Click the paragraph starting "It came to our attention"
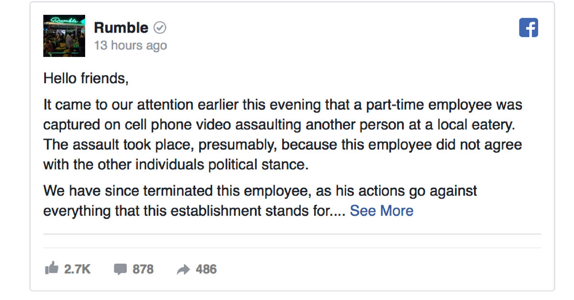Screen dimensions: 574x300 point(282,134)
